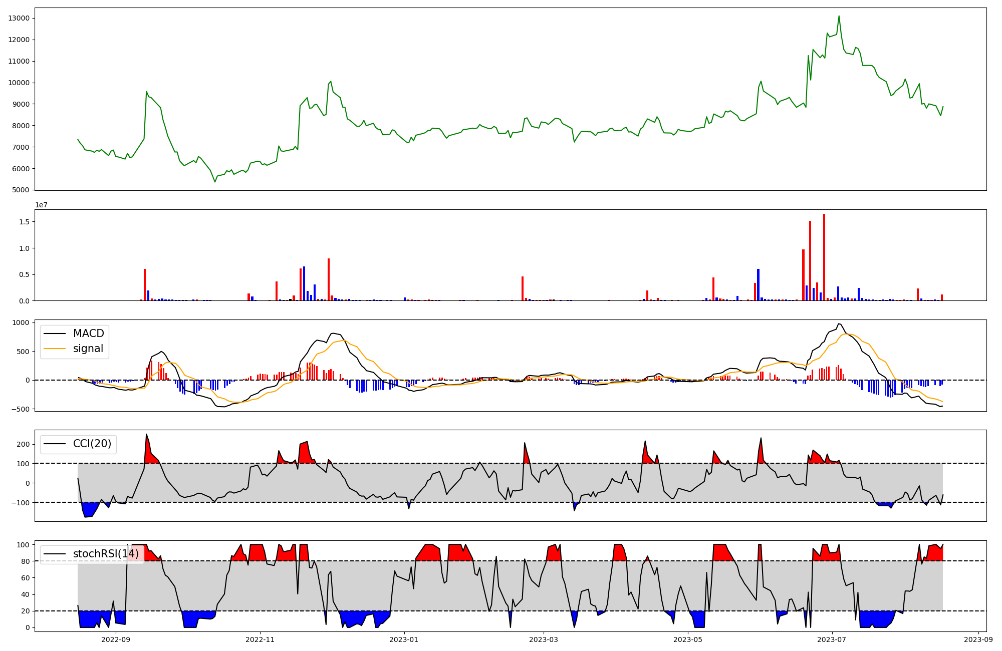The width and height of the screenshot is (1002, 651).
Task: Click the 2023-09 x-axis date label
Action: point(978,639)
